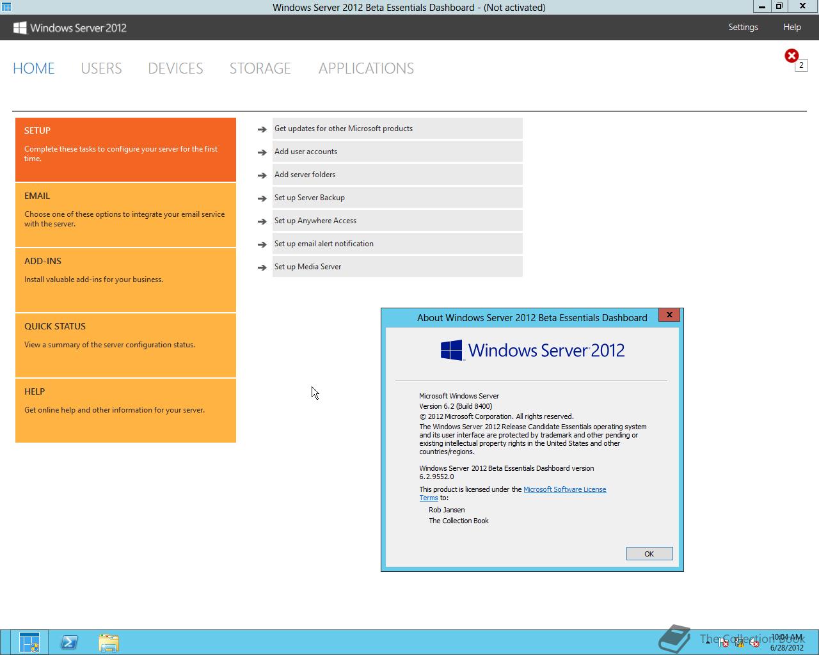The height and width of the screenshot is (655, 819).
Task: Switch to the USERS tab
Action: click(x=101, y=68)
